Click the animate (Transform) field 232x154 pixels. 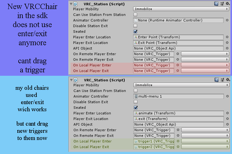tap(179, 113)
